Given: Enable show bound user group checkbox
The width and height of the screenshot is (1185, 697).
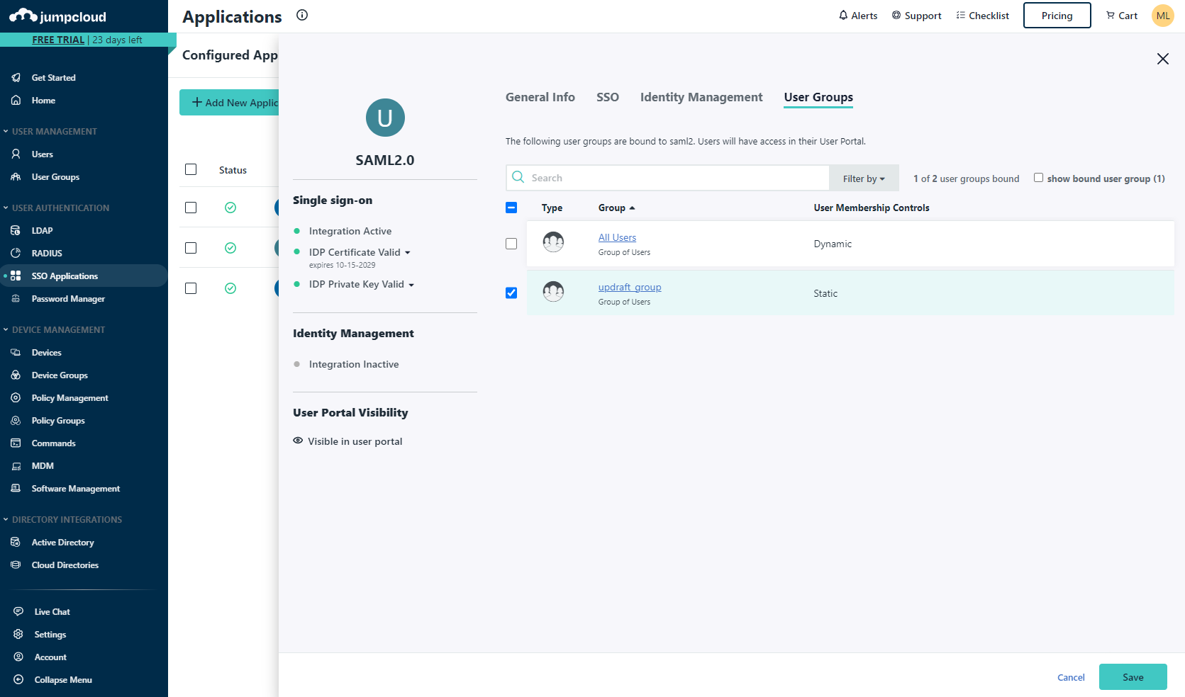Looking at the screenshot, I should point(1038,178).
